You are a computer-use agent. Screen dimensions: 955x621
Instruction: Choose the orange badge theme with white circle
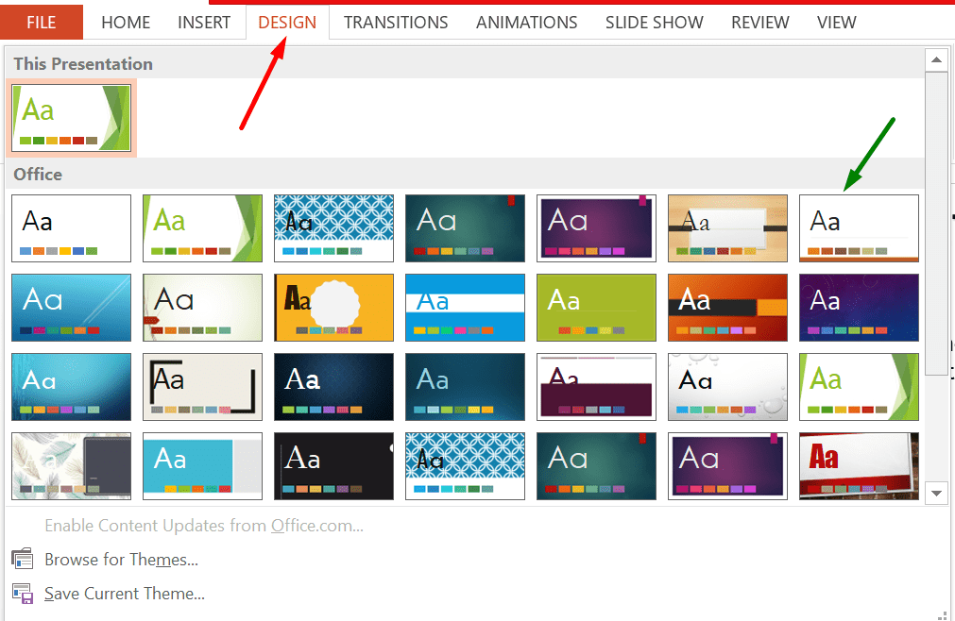coord(333,307)
